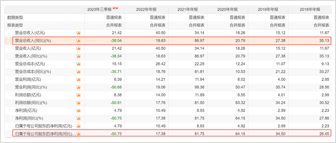The height and width of the screenshot is (143, 336).
Task: Click the 数据类型 row label
Action: (x=15, y=17)
